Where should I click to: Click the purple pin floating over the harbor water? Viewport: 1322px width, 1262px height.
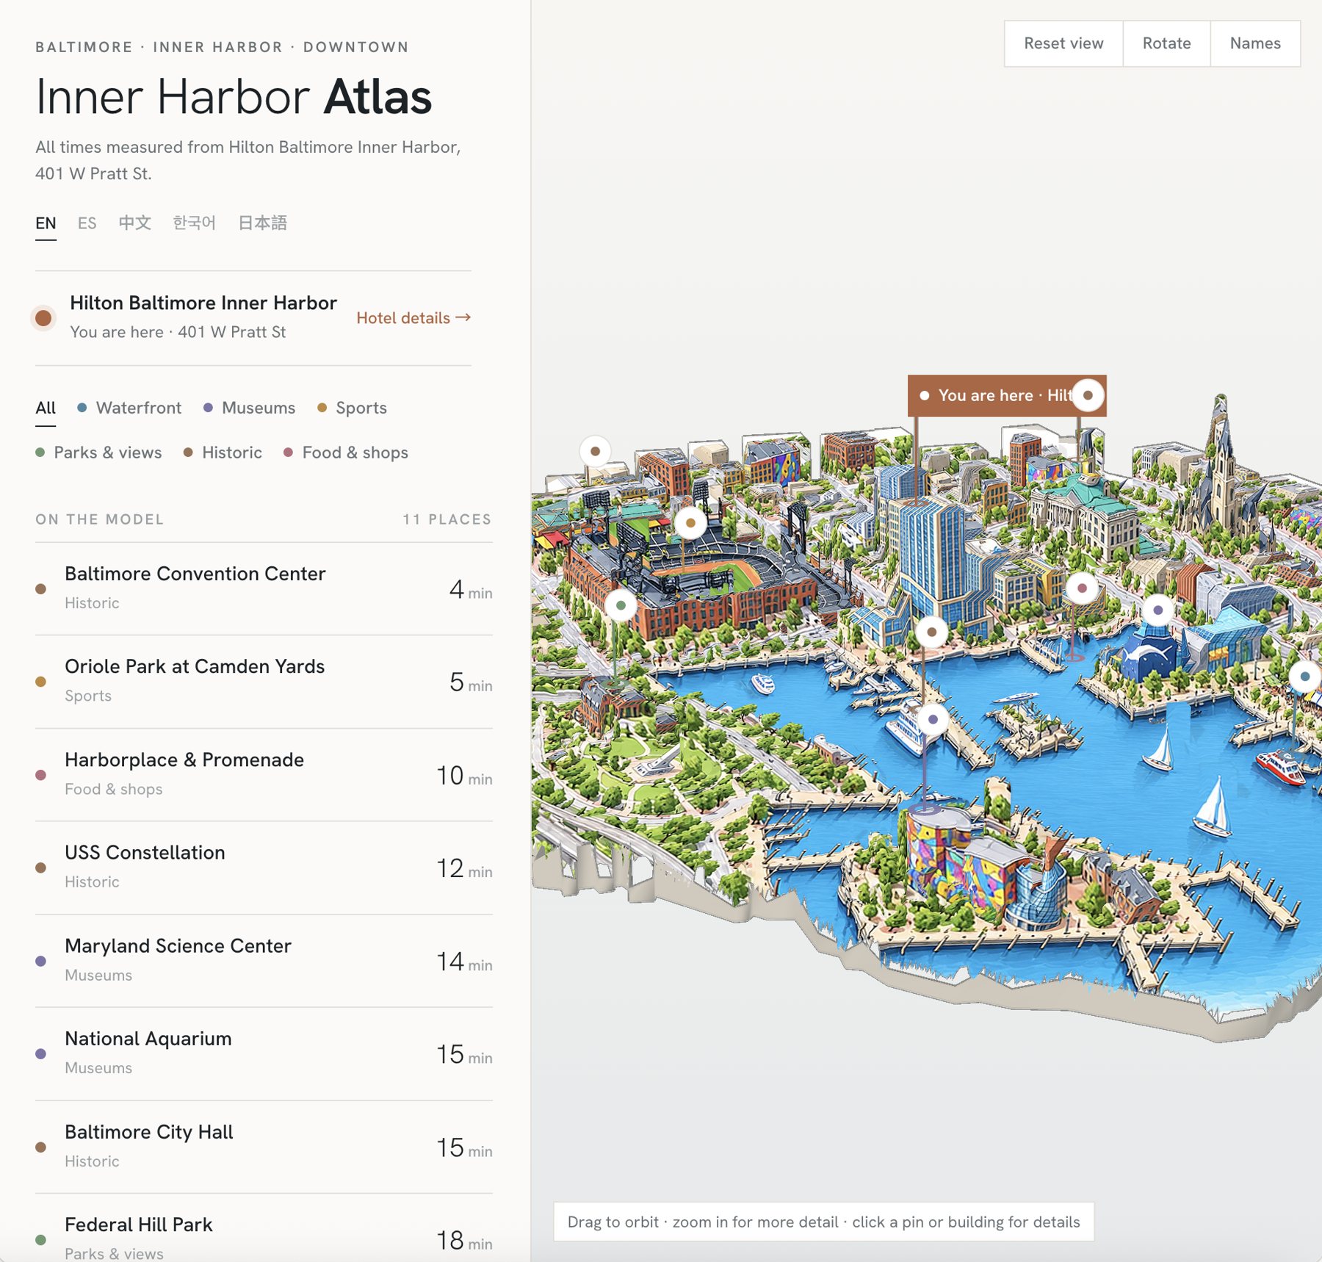coord(933,719)
